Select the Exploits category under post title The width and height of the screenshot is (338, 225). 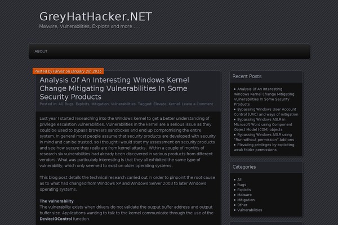(x=82, y=104)
